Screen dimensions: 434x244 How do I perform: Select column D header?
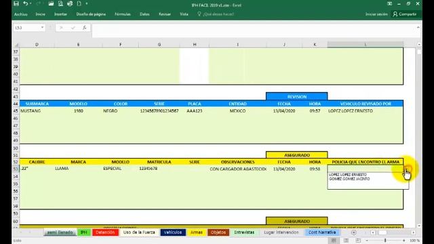[37, 45]
